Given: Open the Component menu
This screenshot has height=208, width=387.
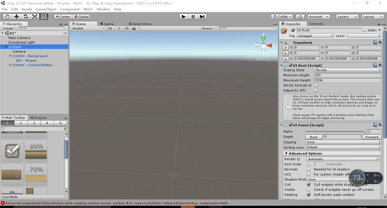Looking at the screenshot, I should click(70, 9).
